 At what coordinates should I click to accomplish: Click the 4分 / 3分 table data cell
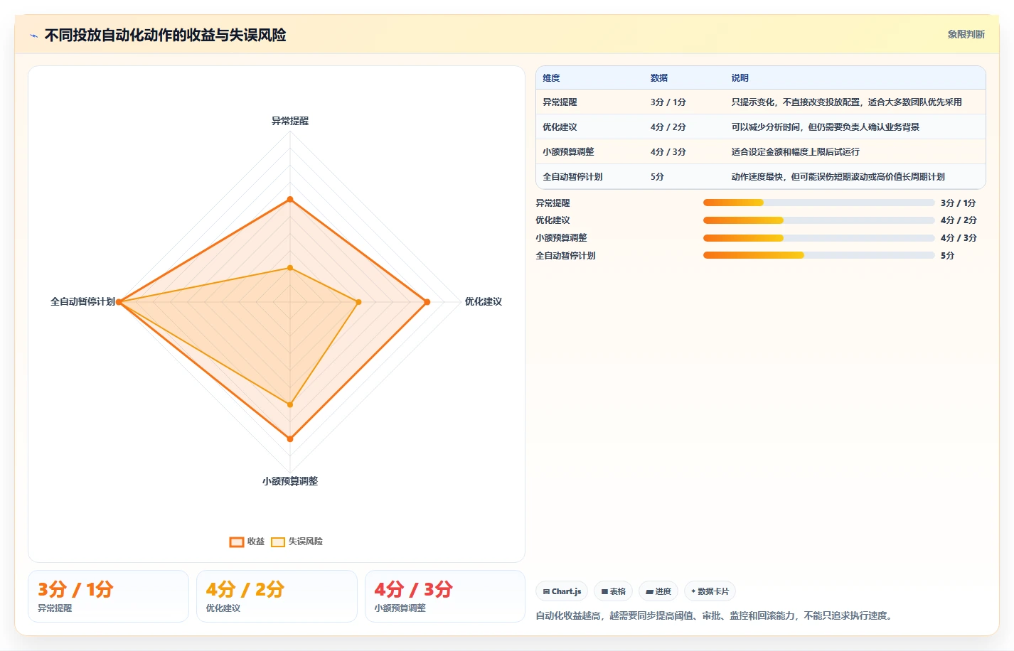pyautogui.click(x=668, y=152)
